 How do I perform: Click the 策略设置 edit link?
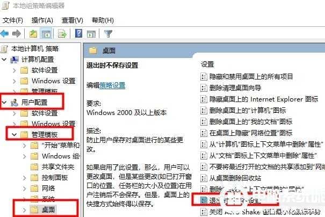point(112,85)
